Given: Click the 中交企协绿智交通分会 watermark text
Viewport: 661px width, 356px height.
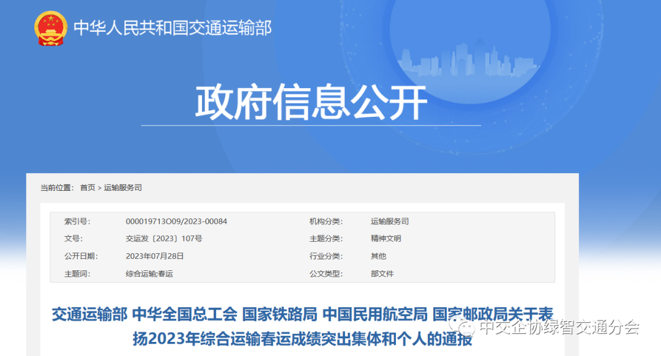Looking at the screenshot, I should [559, 328].
